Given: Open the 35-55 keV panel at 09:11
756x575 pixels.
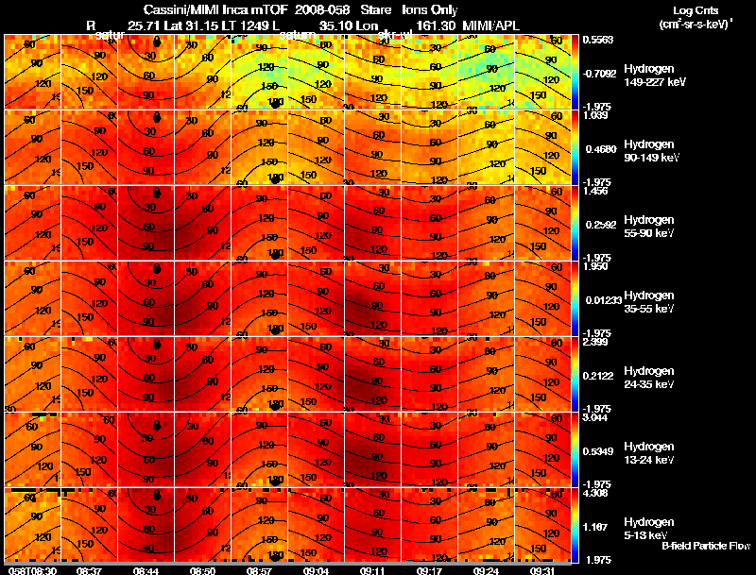Looking at the screenshot, I should [x=372, y=298].
